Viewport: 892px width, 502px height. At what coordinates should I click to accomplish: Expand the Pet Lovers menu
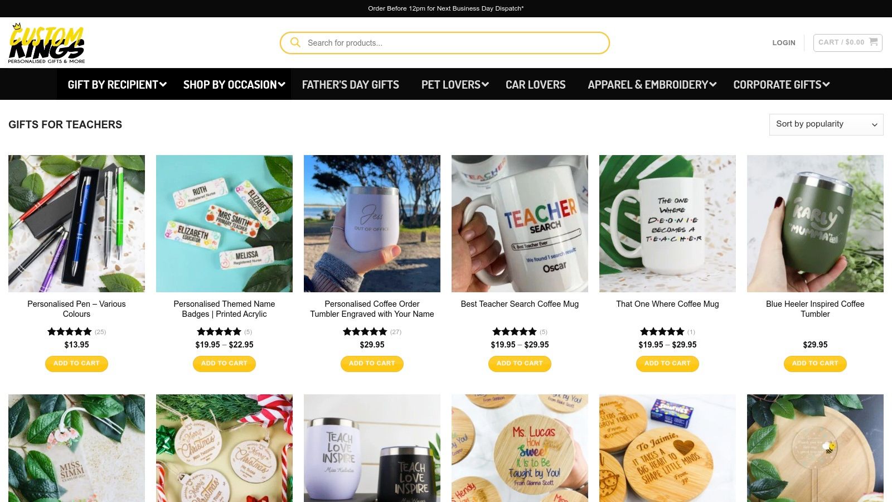[455, 84]
